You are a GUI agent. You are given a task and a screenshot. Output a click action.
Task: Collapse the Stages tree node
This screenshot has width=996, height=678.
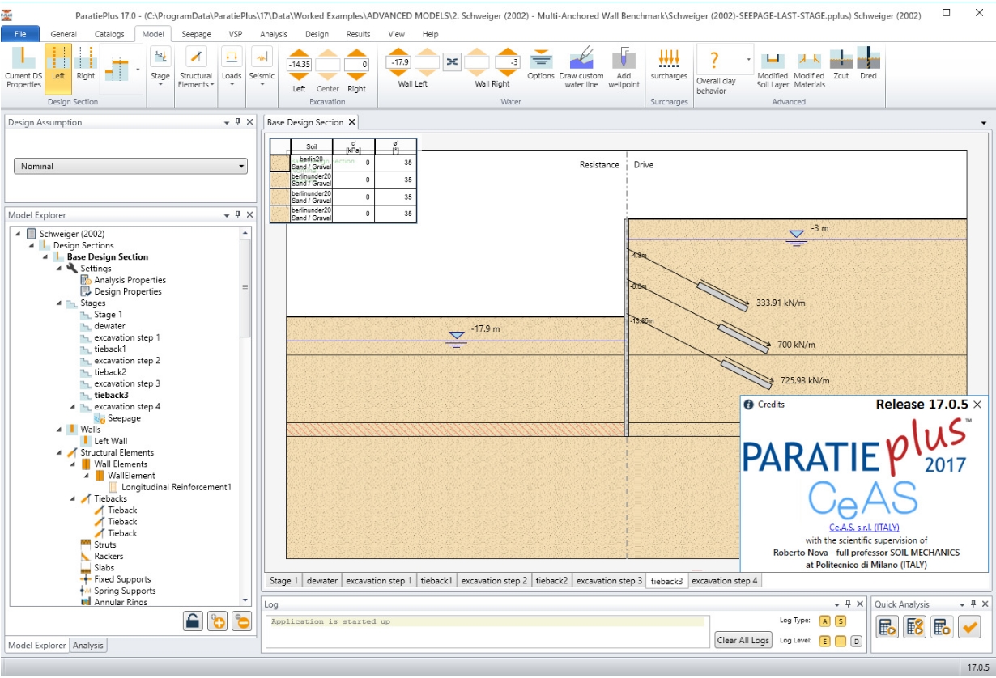pos(60,303)
